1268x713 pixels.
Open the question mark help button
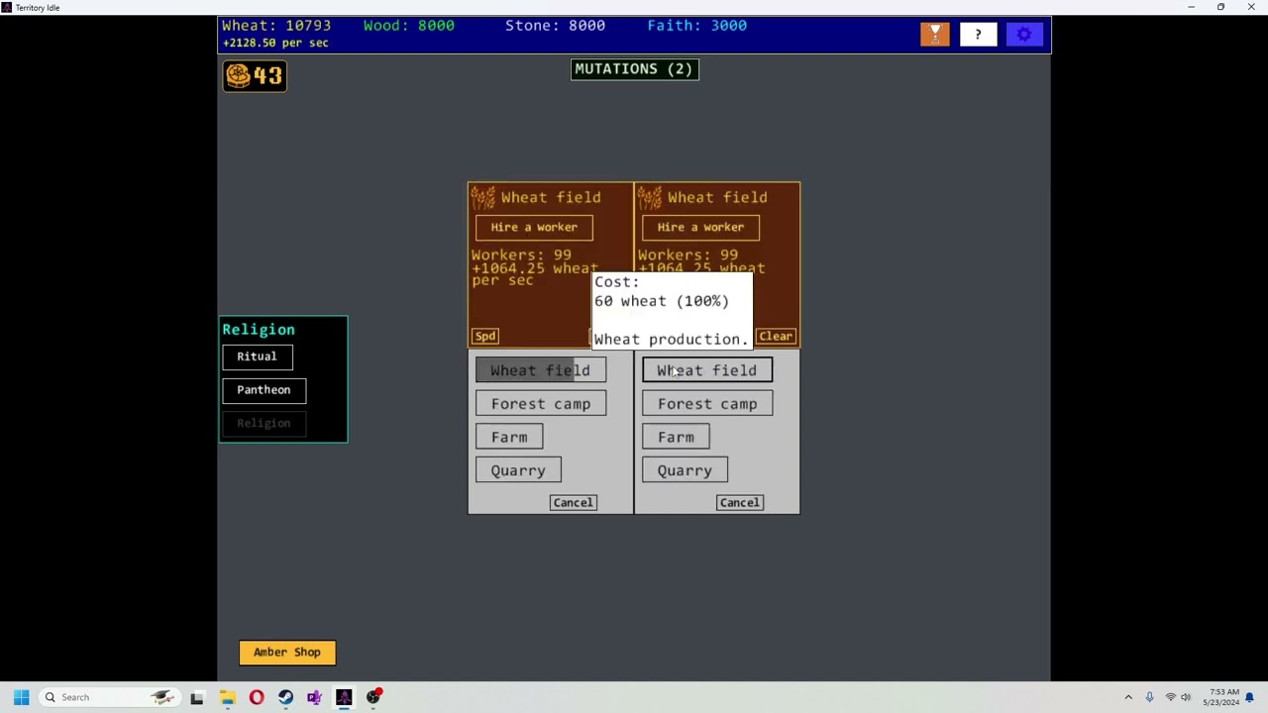[x=978, y=35]
